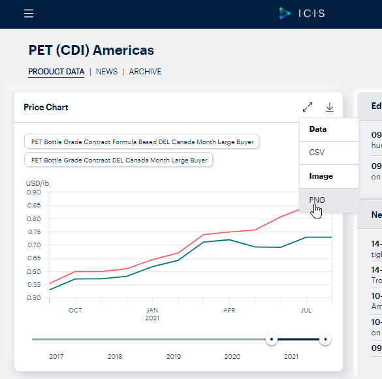
Task: Click the APR label on x-axis
Action: pos(229,311)
